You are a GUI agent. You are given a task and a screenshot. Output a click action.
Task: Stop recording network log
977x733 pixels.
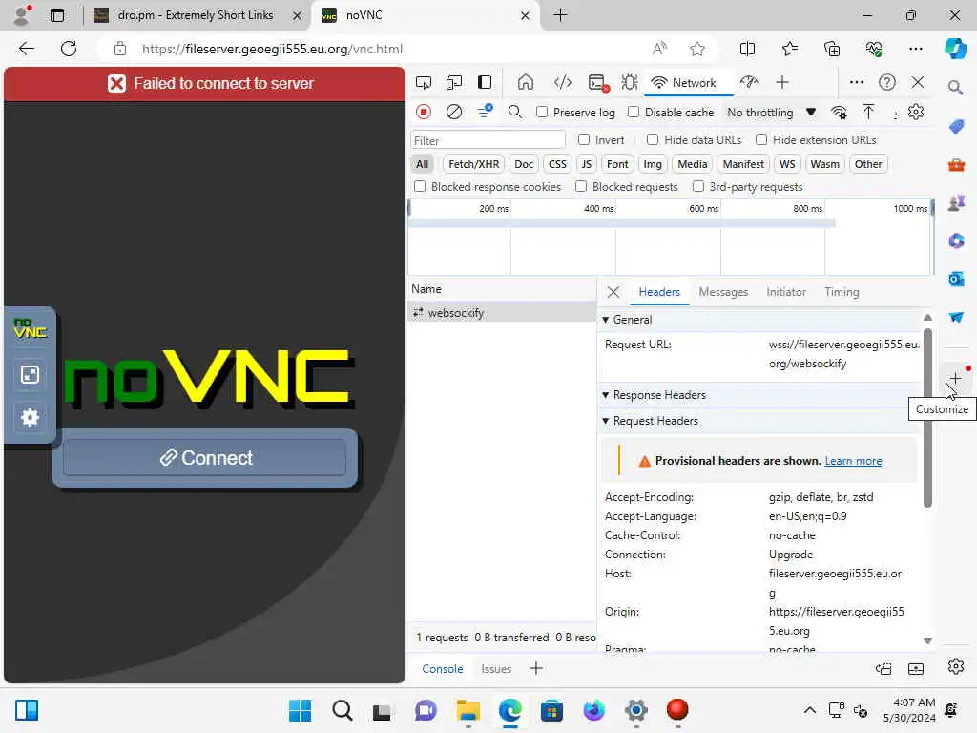click(x=424, y=113)
